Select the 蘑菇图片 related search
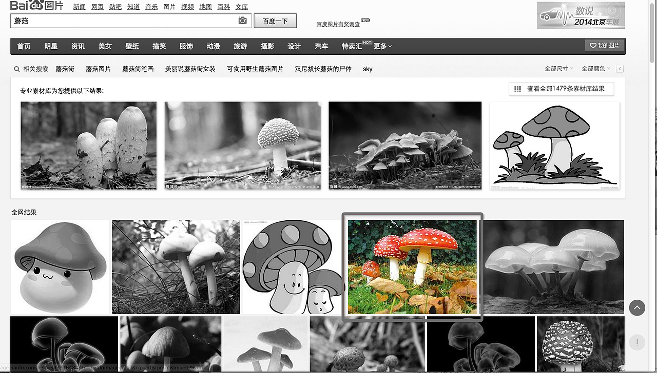Screen dimensions: 657x373 [x=99, y=69]
